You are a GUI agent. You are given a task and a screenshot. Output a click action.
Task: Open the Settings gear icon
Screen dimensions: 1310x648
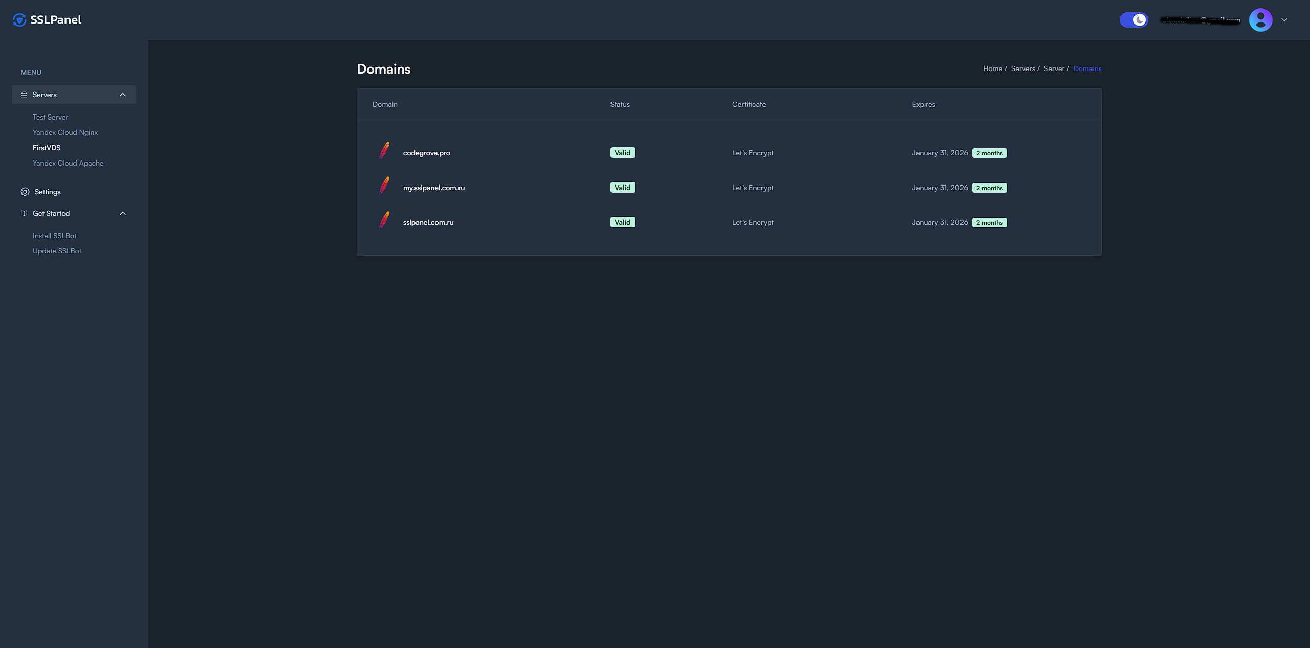25,192
